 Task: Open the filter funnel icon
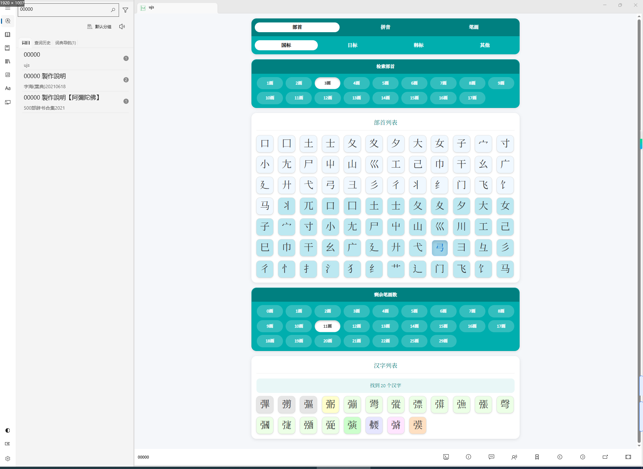point(125,10)
